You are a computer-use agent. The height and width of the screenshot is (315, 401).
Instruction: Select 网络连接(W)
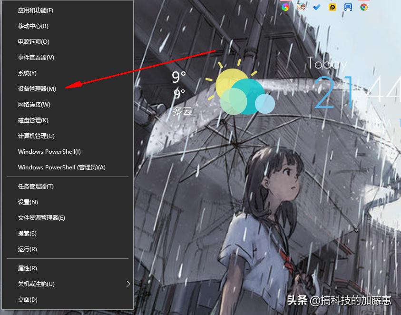point(68,104)
